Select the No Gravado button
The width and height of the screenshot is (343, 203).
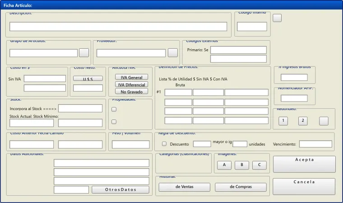click(131, 92)
